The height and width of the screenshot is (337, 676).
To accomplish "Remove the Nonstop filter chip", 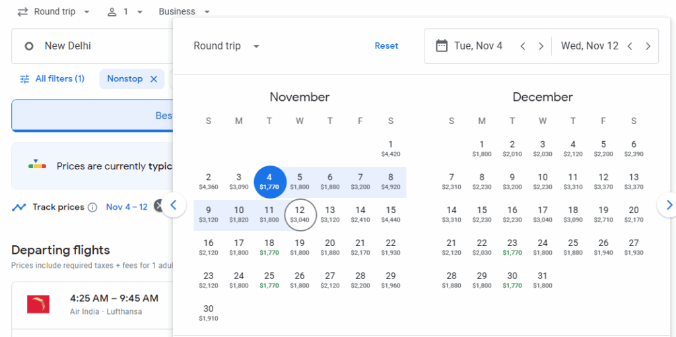I will click(x=154, y=79).
